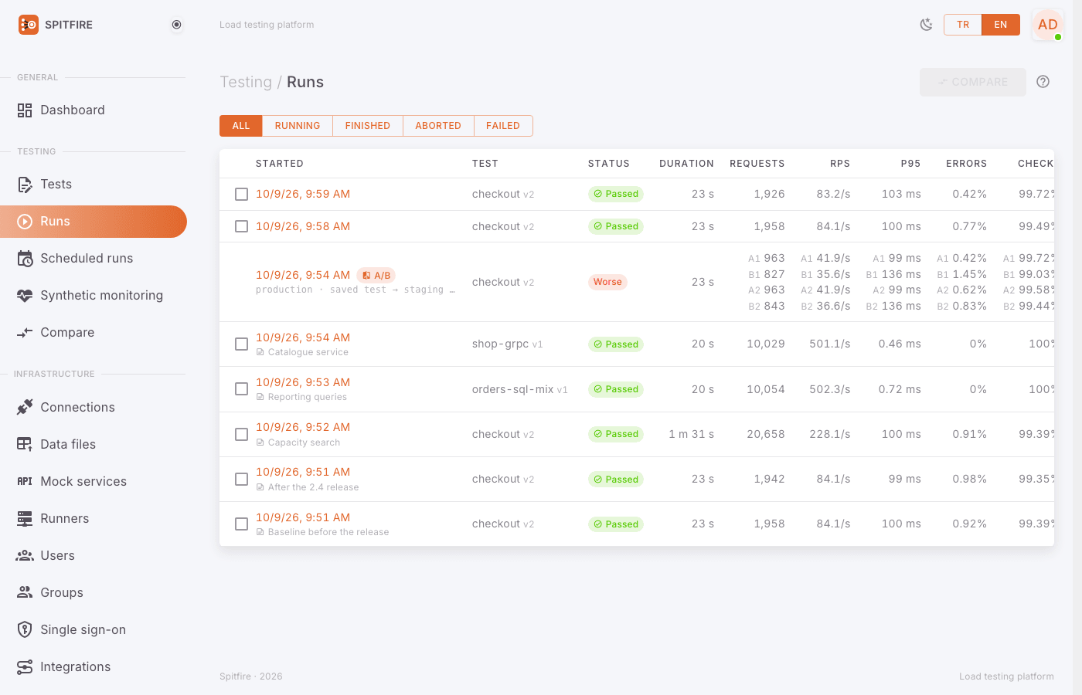Screen dimensions: 1082x695
Task: Click note icon beside Reporting queries
Action: click(x=260, y=397)
